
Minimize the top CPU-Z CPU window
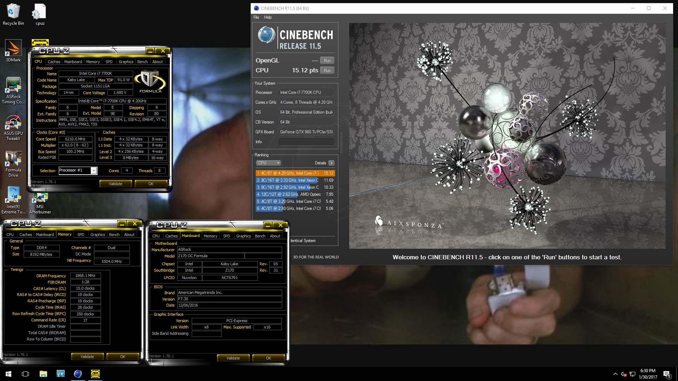click(x=150, y=51)
